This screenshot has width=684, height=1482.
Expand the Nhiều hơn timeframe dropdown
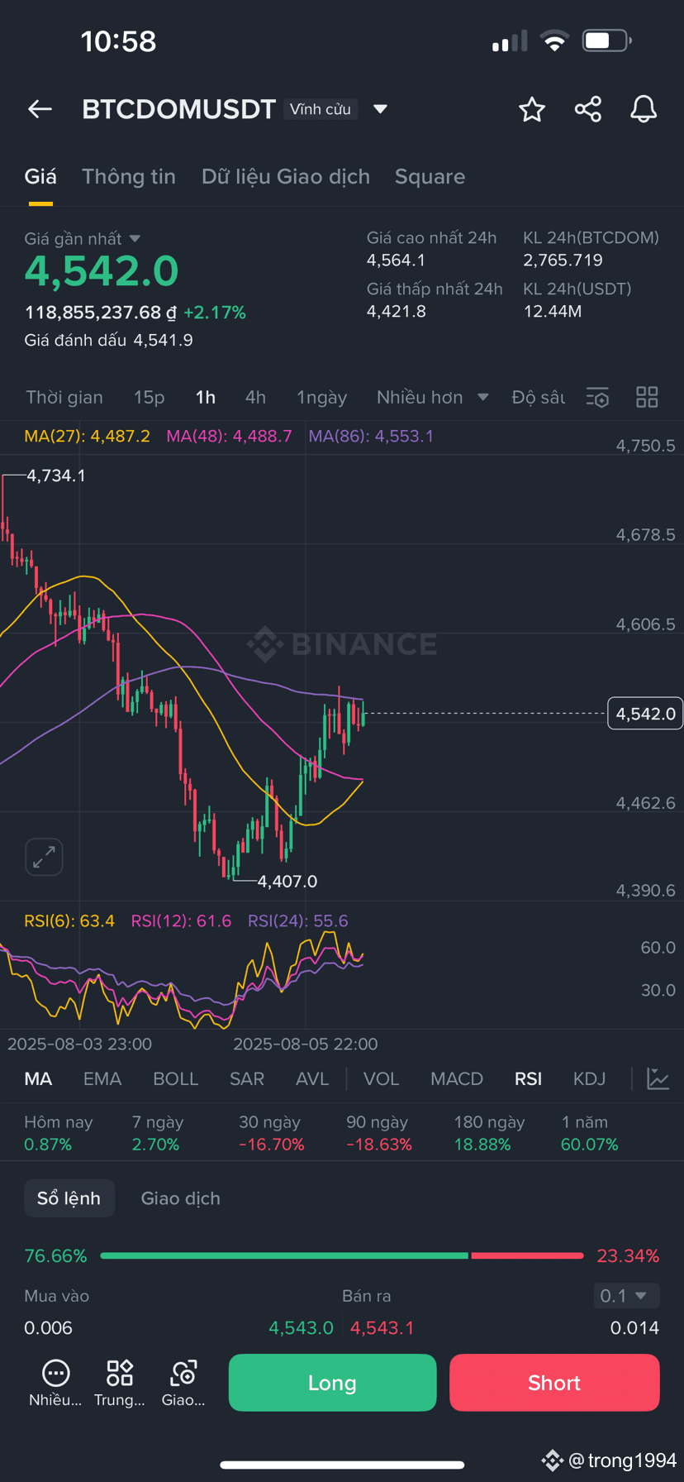433,398
